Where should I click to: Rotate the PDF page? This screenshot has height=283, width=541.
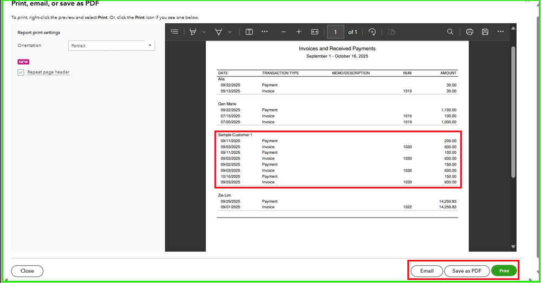click(x=372, y=32)
